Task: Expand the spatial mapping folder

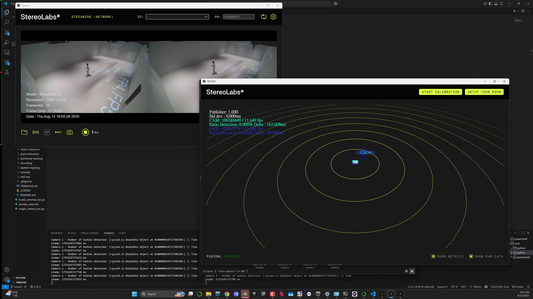Action: coord(30,168)
